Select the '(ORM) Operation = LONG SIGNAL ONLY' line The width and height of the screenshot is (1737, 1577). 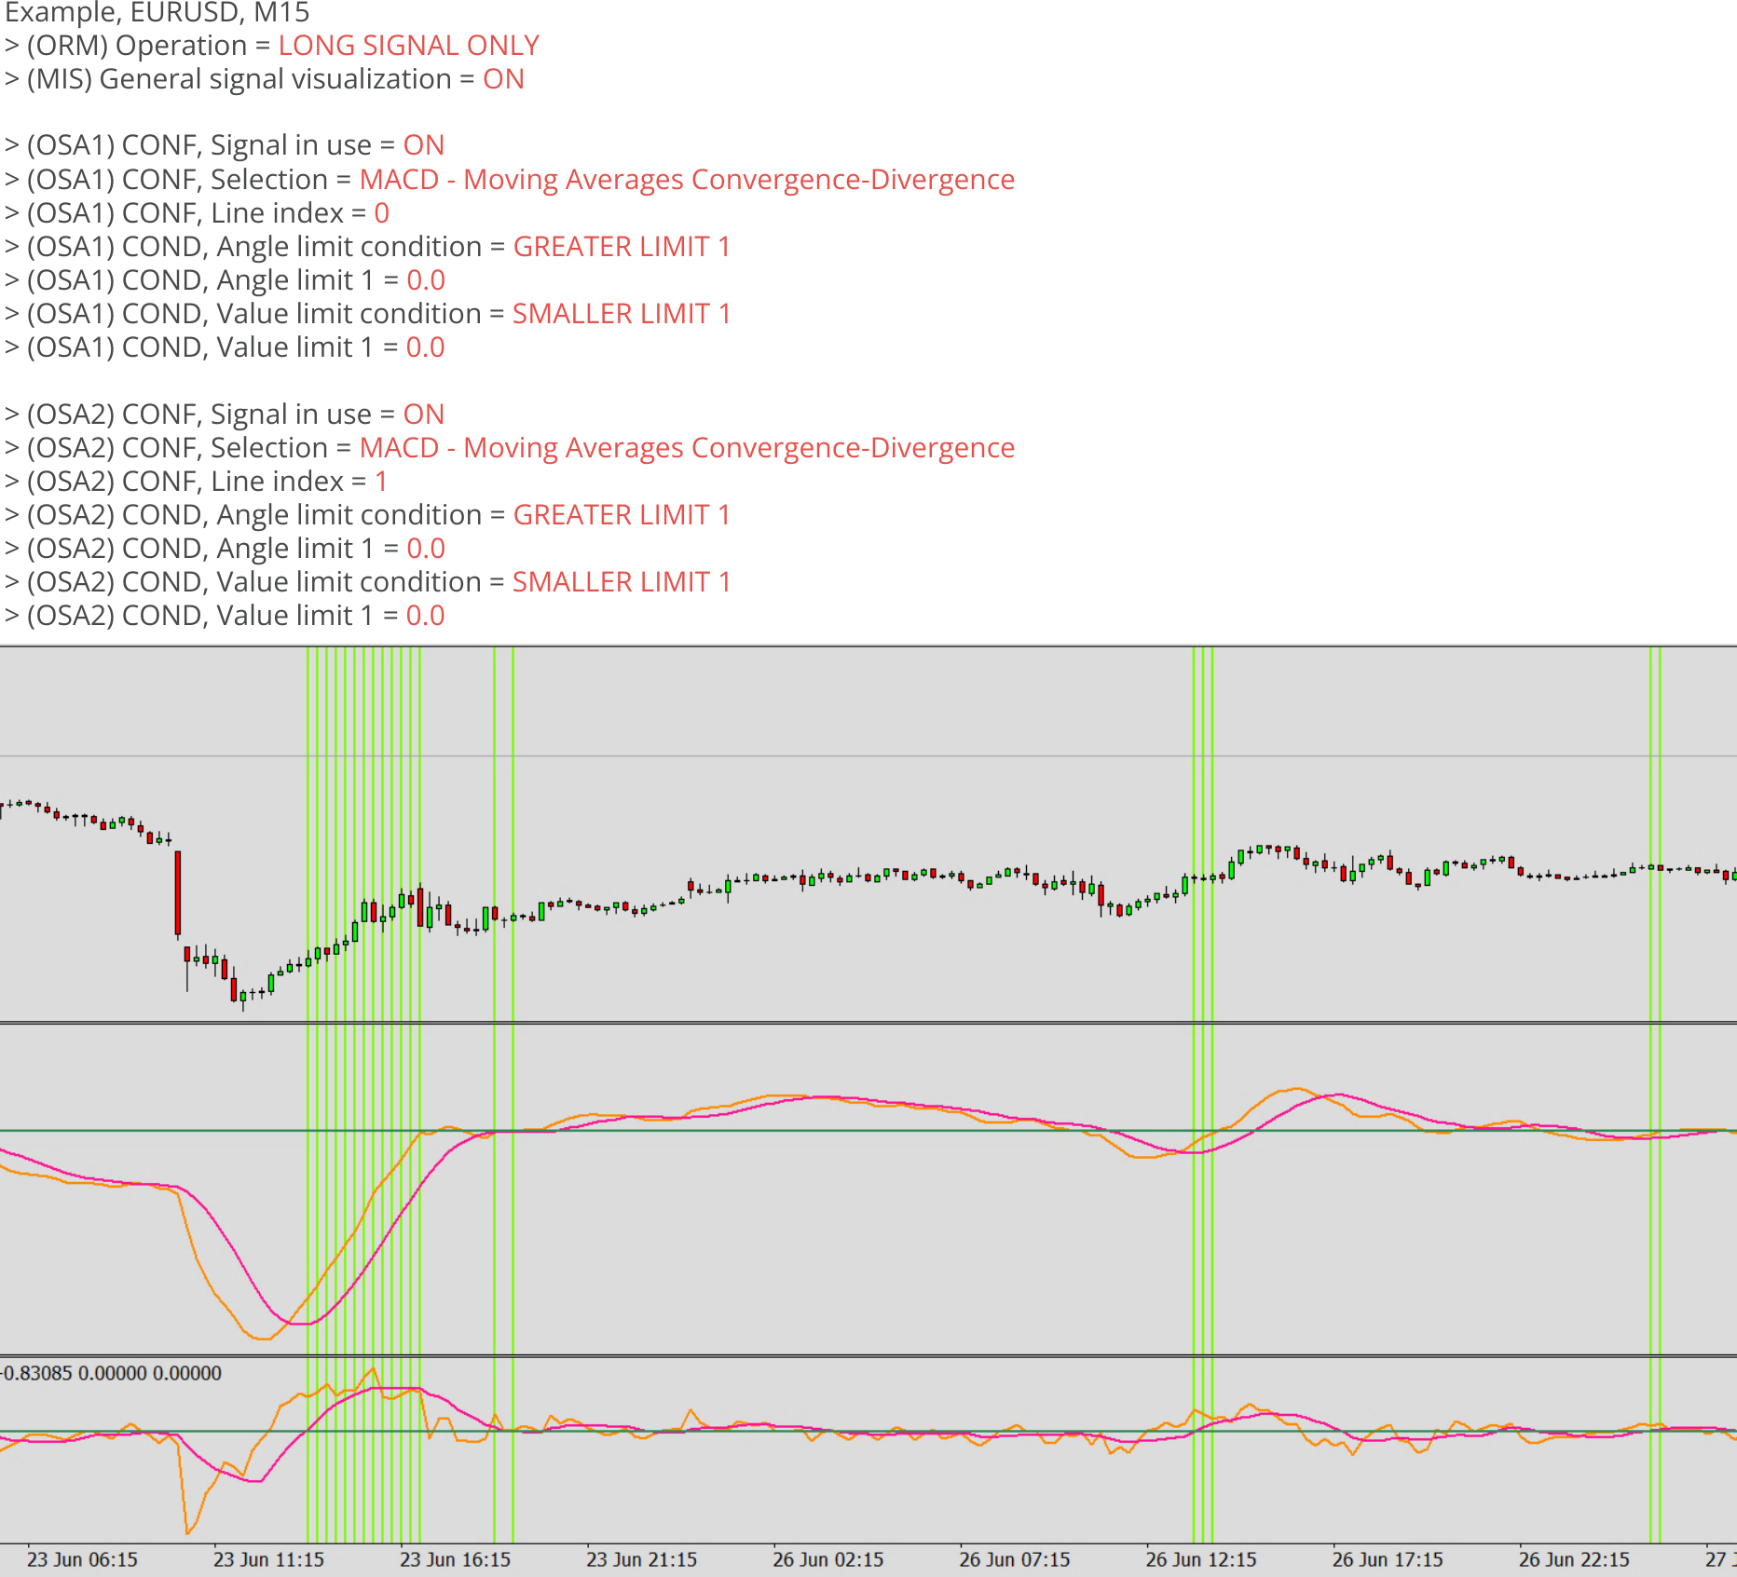click(272, 46)
